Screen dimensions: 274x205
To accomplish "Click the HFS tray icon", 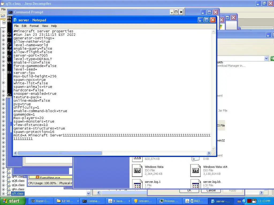I will coord(254,201).
